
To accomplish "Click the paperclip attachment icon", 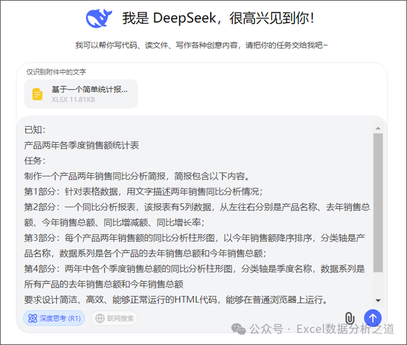I will coord(350,318).
